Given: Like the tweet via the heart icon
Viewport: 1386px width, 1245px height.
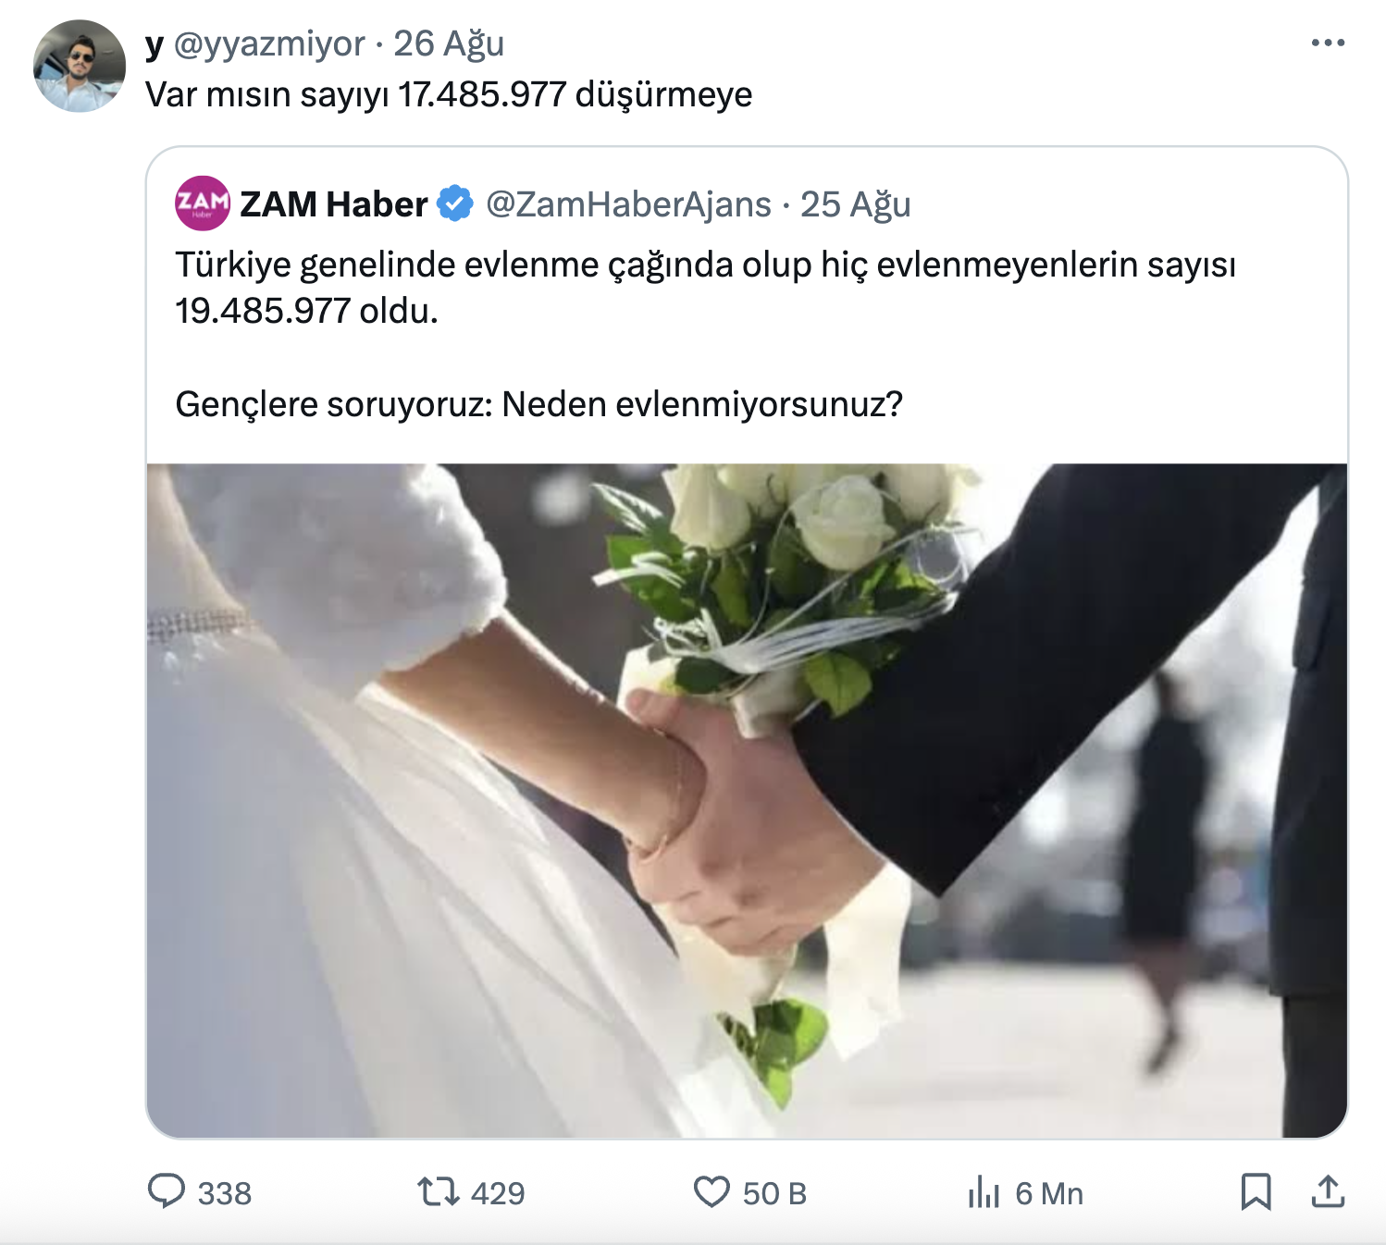Looking at the screenshot, I should pyautogui.click(x=712, y=1192).
